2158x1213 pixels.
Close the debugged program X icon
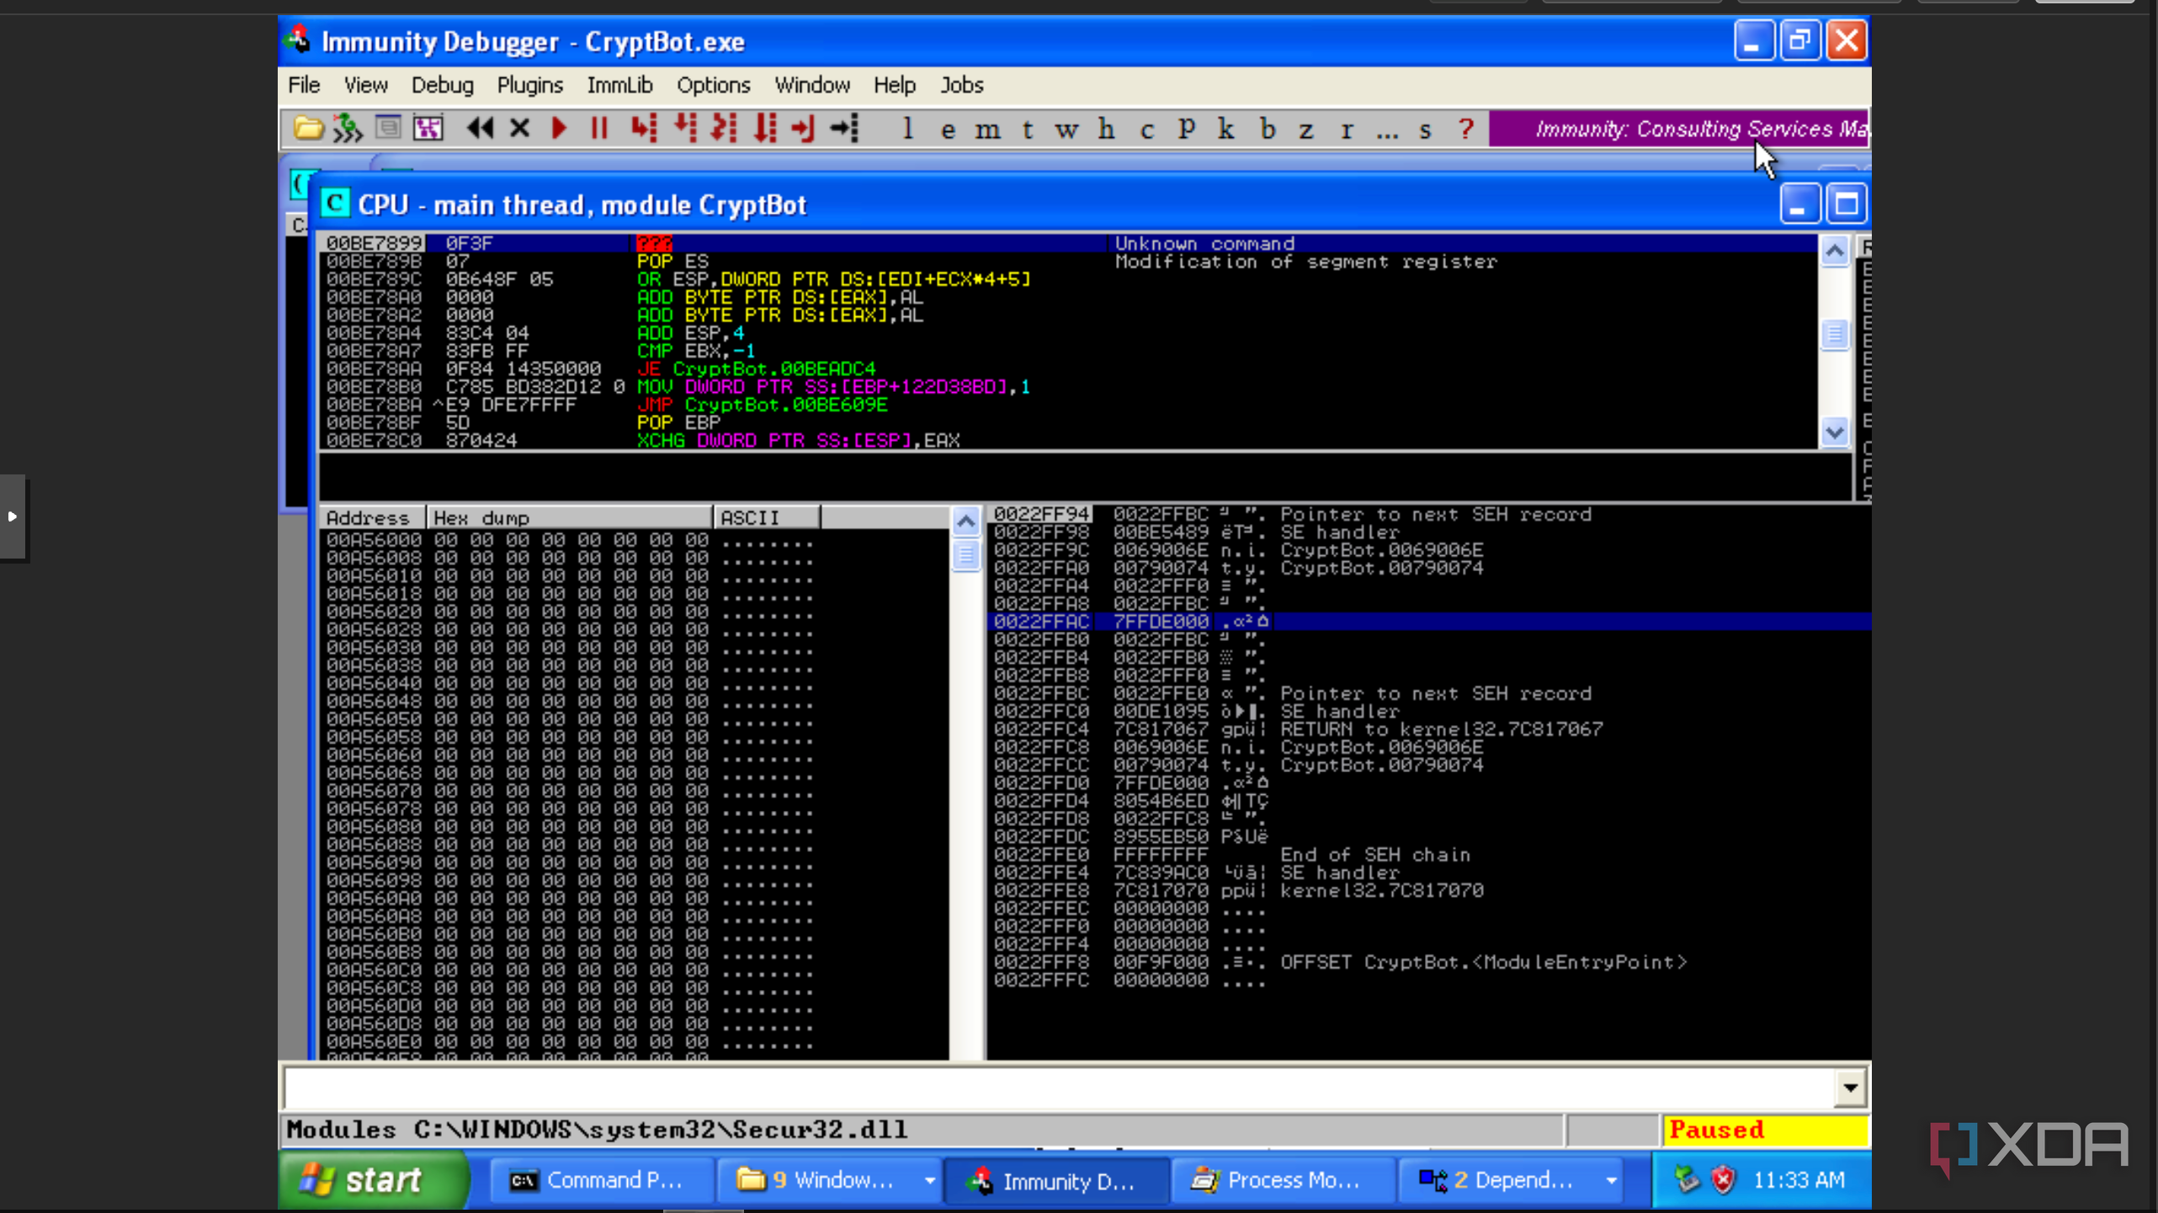click(x=519, y=129)
